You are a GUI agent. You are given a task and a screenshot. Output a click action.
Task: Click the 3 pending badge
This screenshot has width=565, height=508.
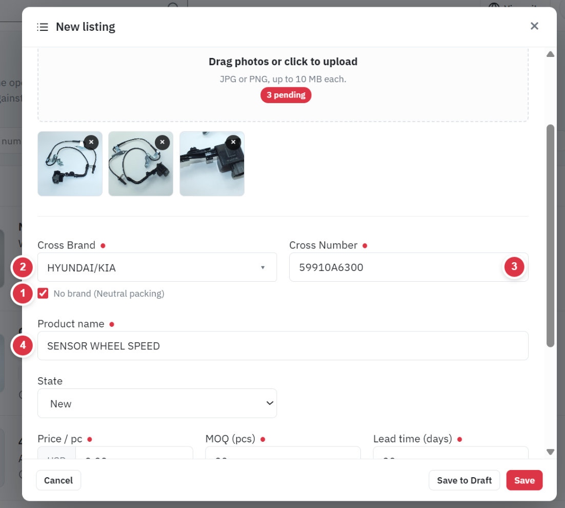click(286, 95)
